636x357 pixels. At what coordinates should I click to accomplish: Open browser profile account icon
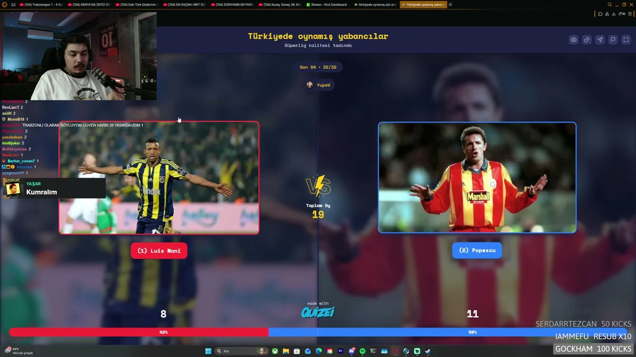coord(607,14)
